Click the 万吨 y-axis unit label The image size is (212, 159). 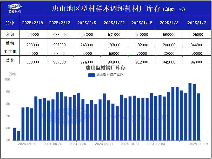(12, 74)
